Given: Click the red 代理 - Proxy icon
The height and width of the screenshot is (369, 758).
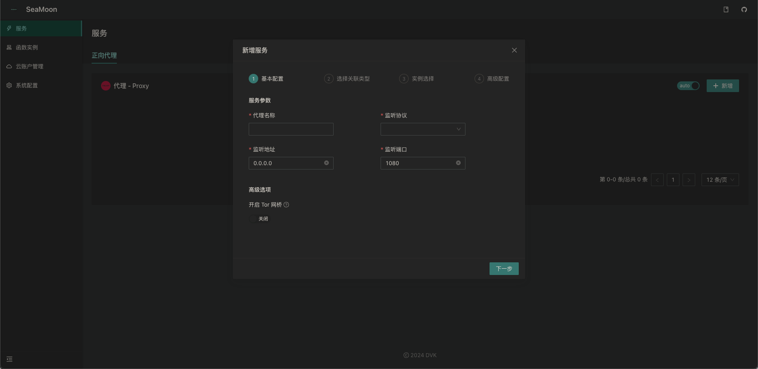Looking at the screenshot, I should [x=105, y=86].
